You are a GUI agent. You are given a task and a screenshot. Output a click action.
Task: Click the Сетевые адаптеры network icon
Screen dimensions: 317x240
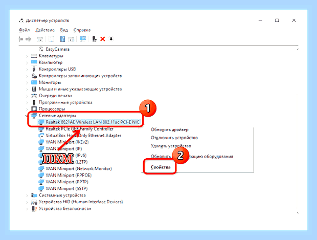coord(34,116)
